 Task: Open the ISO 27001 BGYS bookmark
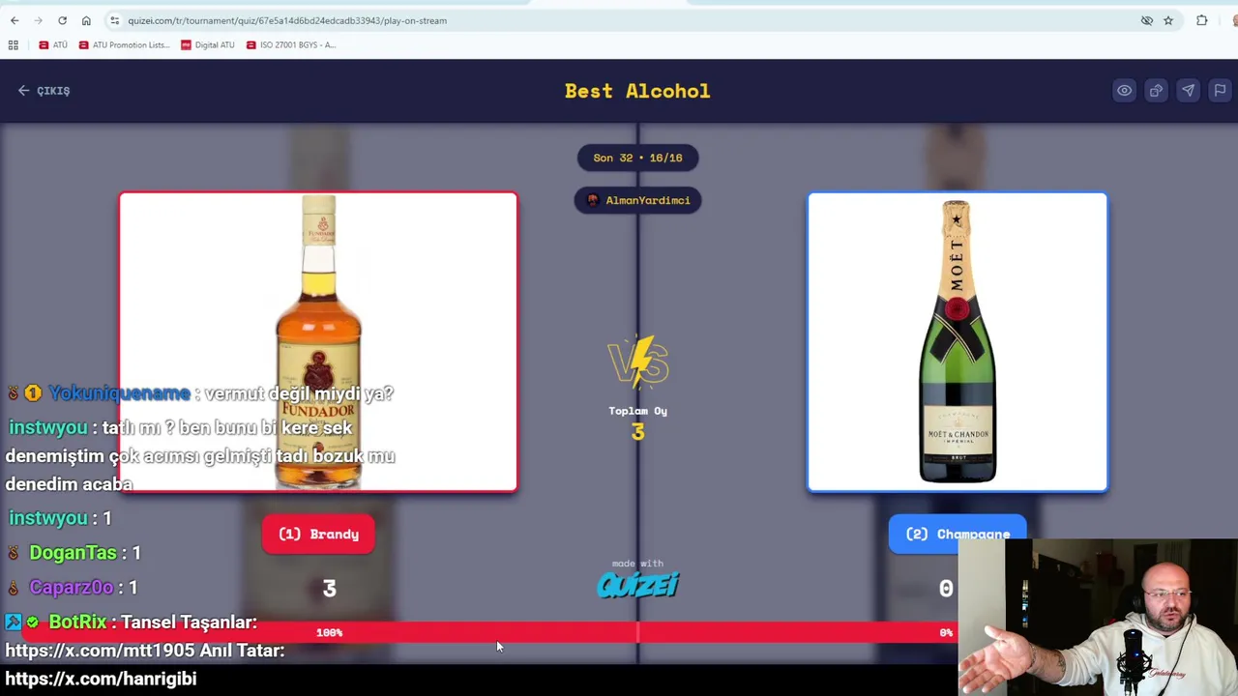tap(291, 44)
